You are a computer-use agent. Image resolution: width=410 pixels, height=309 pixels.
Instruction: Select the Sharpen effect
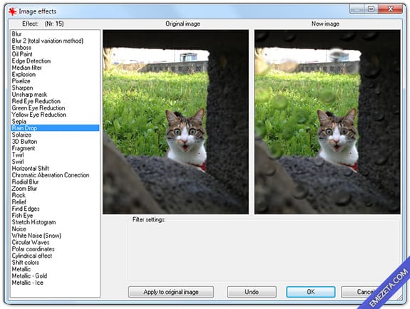pyautogui.click(x=22, y=88)
